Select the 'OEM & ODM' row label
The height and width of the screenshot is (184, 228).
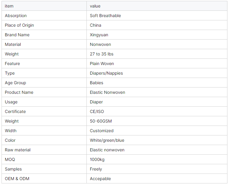(x=17, y=179)
